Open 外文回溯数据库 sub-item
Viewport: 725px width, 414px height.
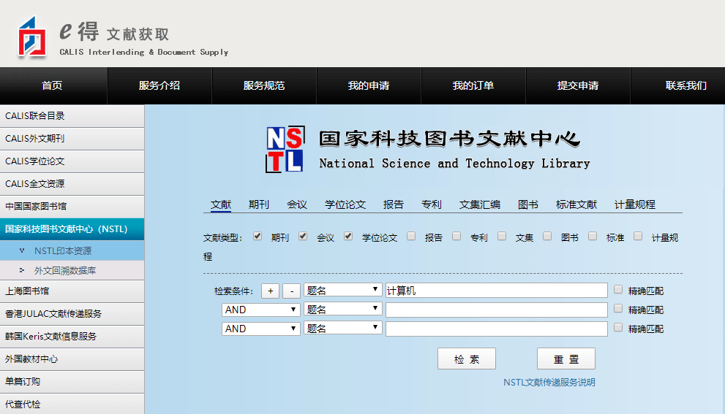tap(72, 270)
